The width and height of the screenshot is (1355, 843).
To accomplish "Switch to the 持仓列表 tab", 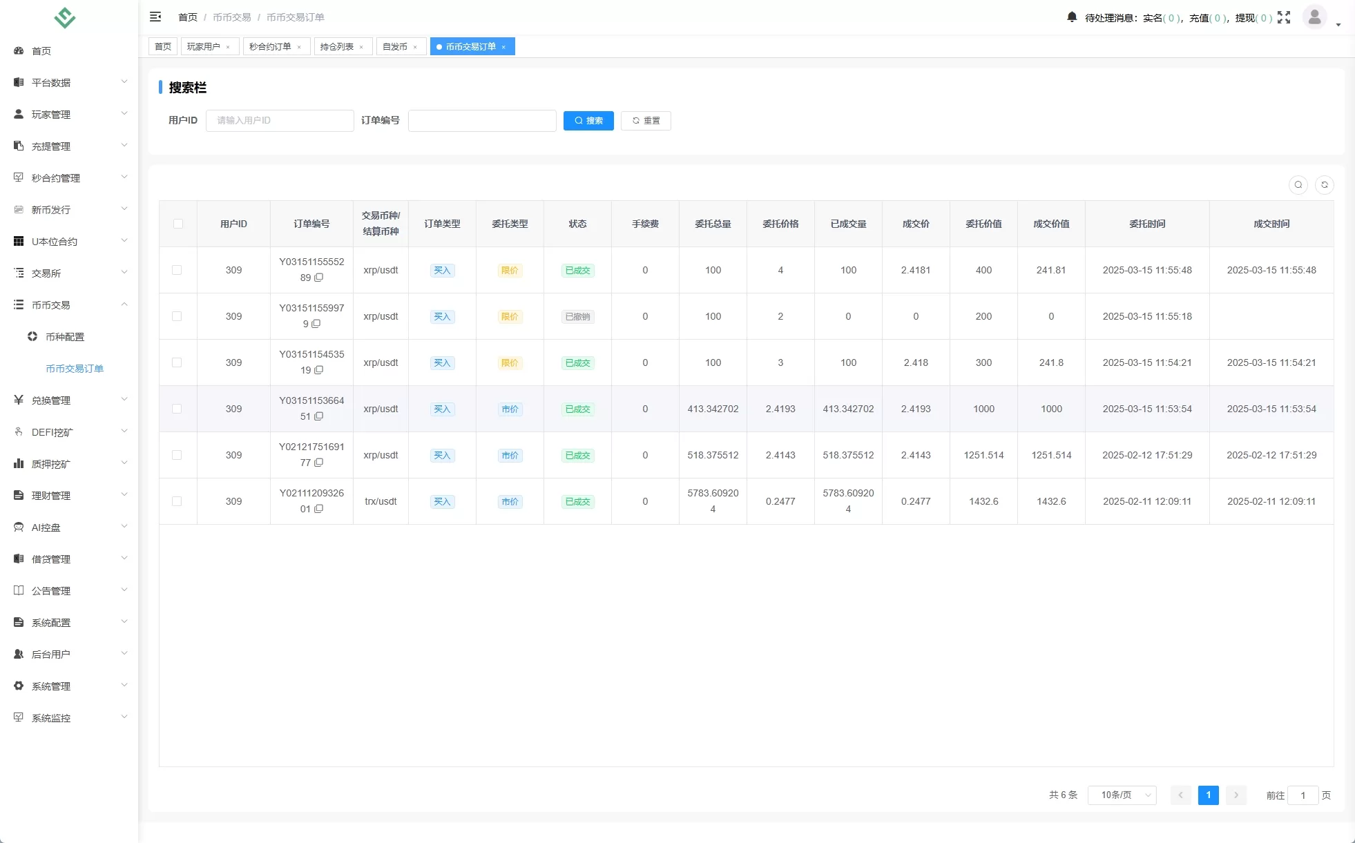I will [x=337, y=47].
